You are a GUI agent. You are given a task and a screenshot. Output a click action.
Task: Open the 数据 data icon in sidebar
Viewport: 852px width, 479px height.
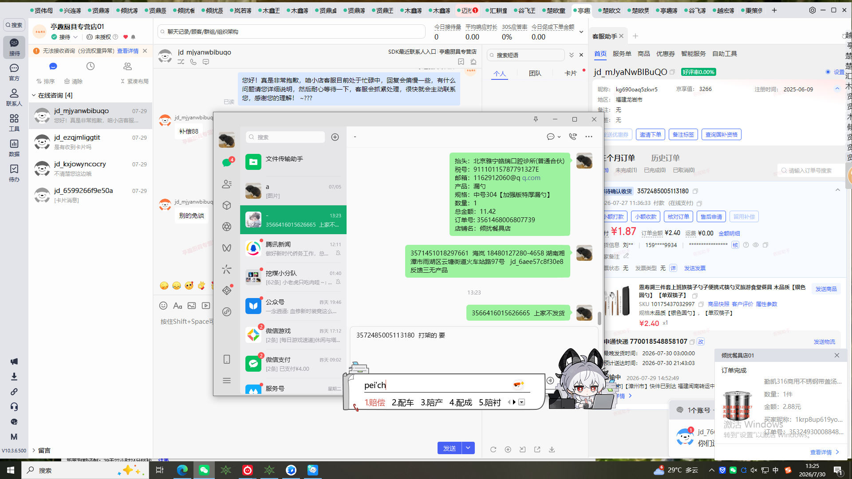coord(14,148)
